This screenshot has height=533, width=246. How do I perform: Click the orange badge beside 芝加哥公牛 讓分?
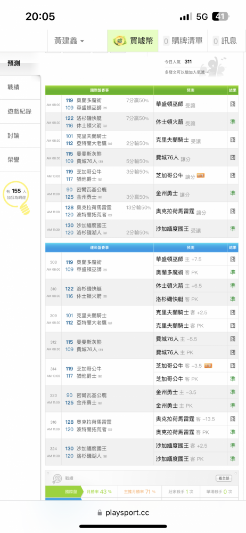(200, 176)
